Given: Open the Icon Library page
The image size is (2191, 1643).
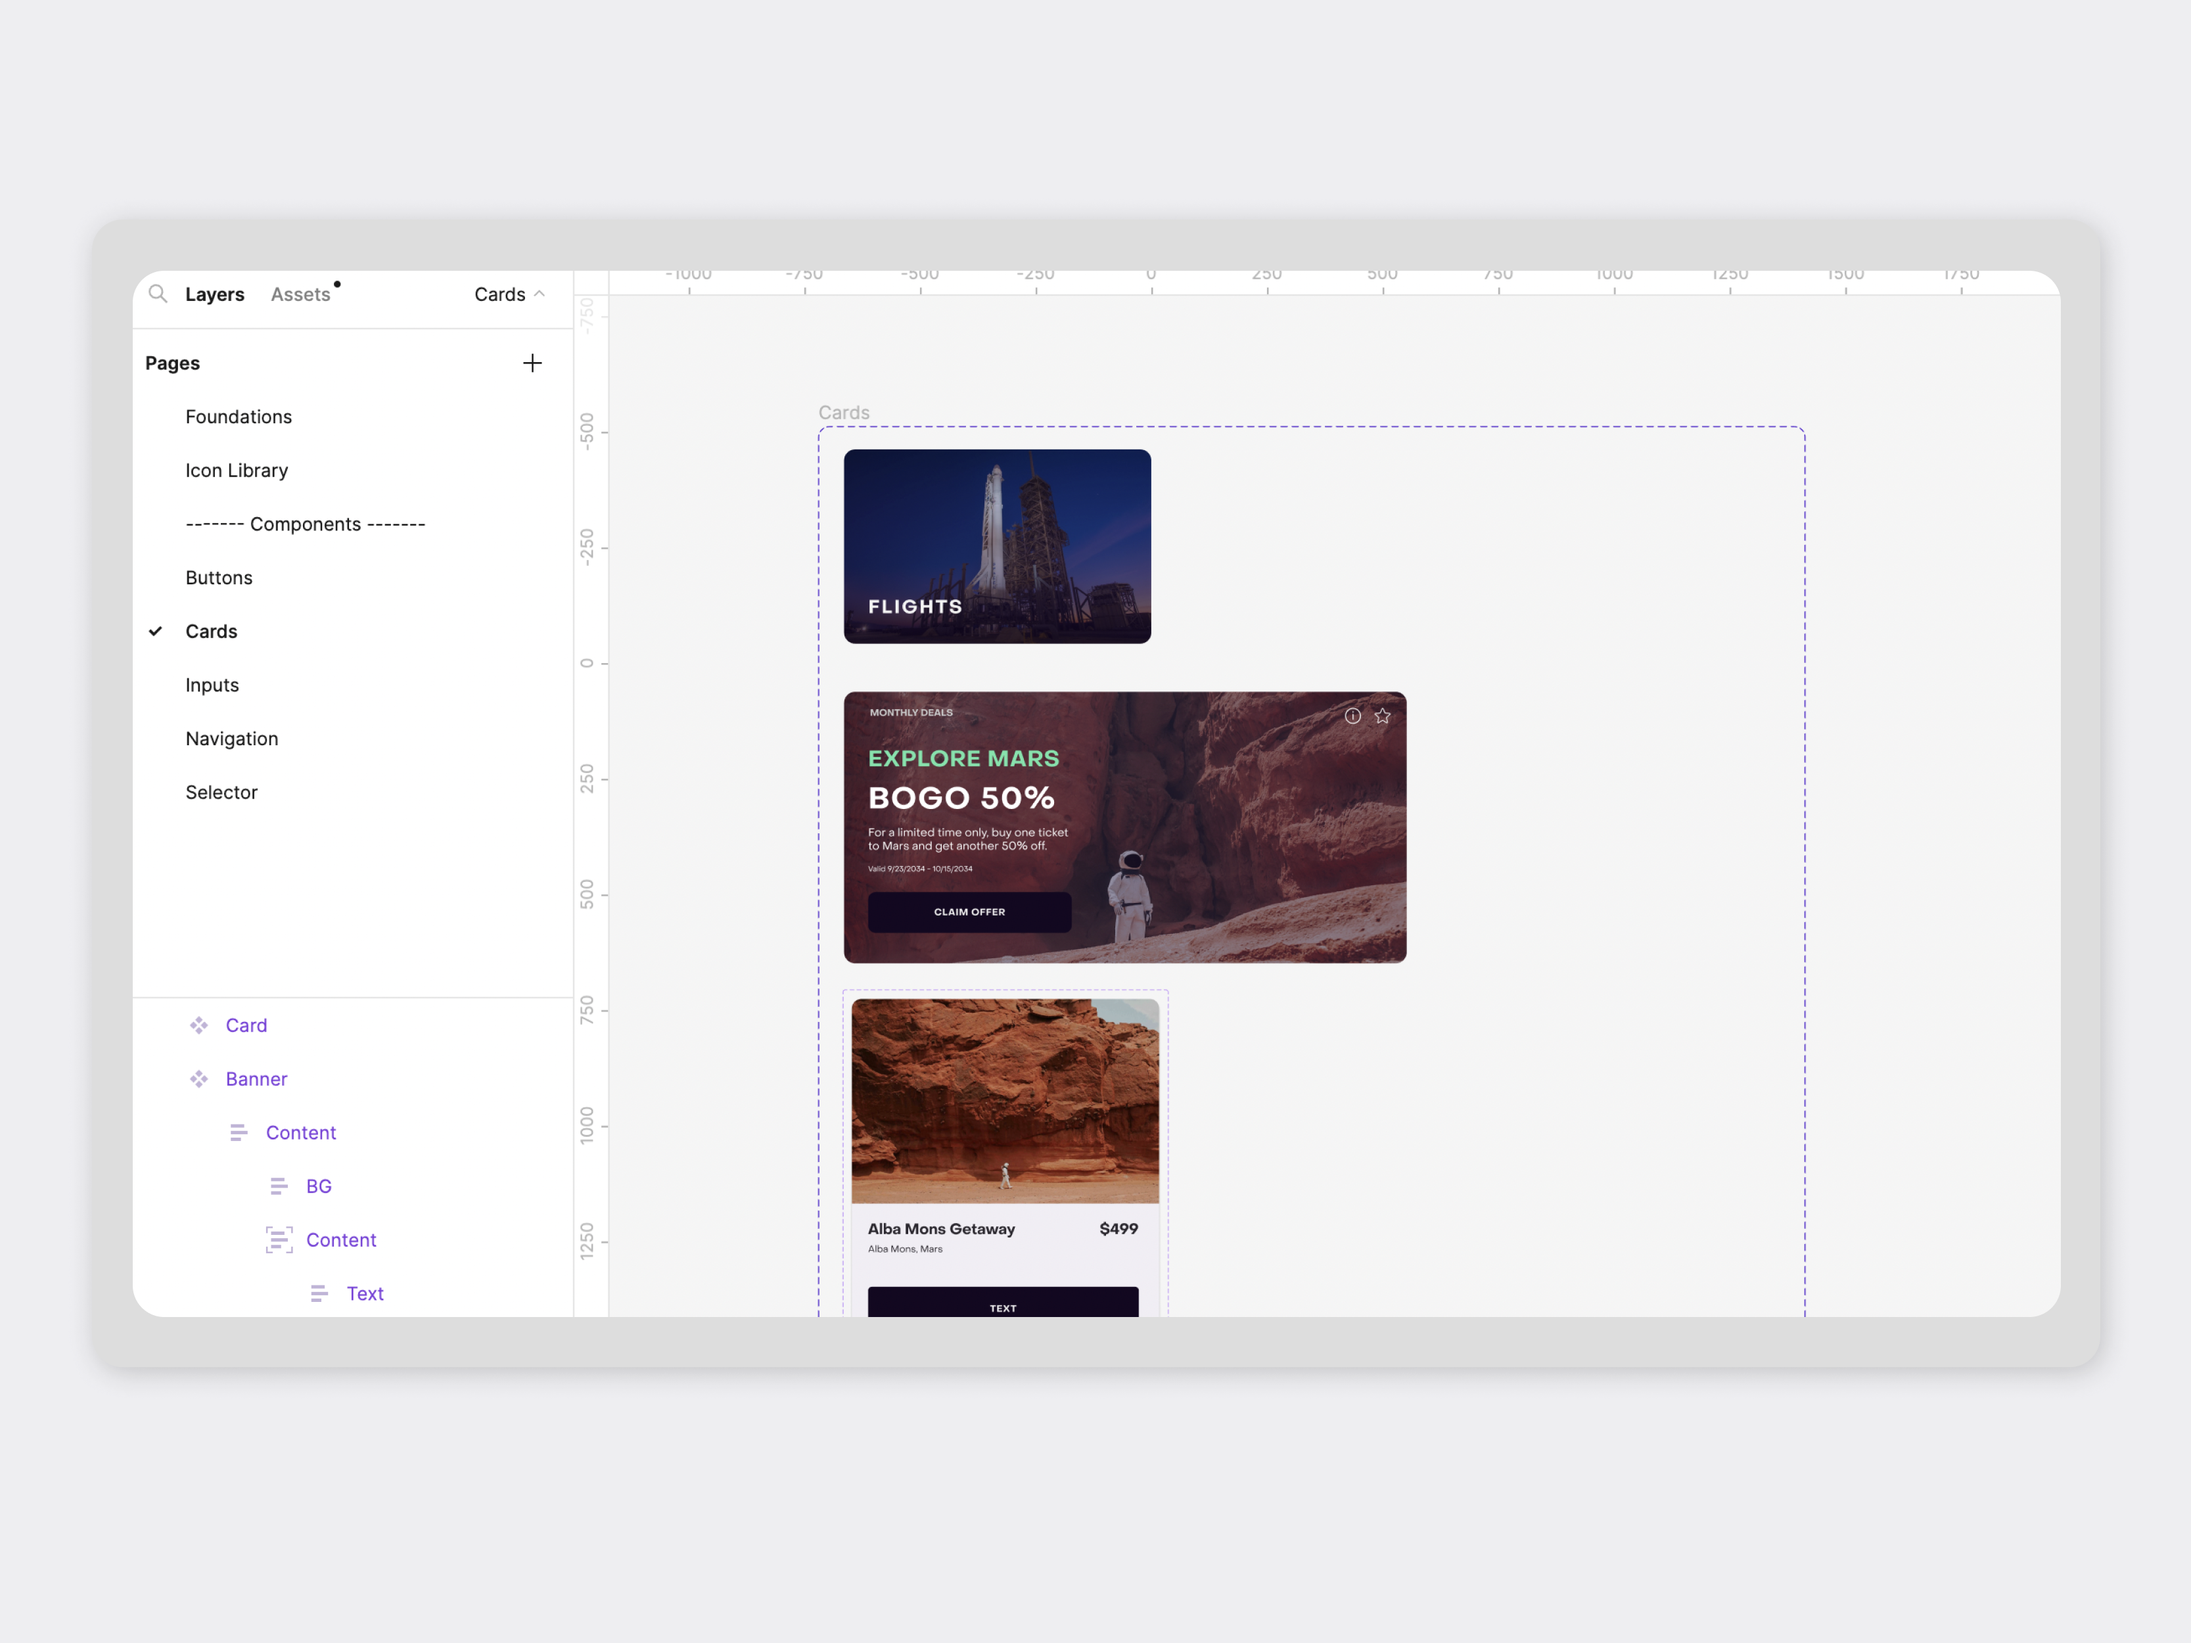Looking at the screenshot, I should (x=237, y=471).
